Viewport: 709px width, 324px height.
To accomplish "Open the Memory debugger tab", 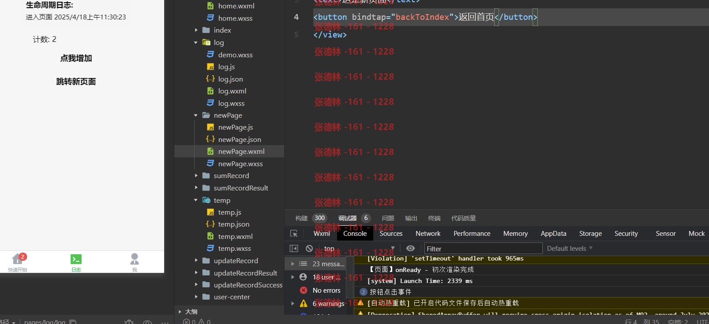I will coord(515,234).
